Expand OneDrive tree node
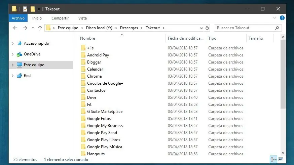 tap(13, 54)
